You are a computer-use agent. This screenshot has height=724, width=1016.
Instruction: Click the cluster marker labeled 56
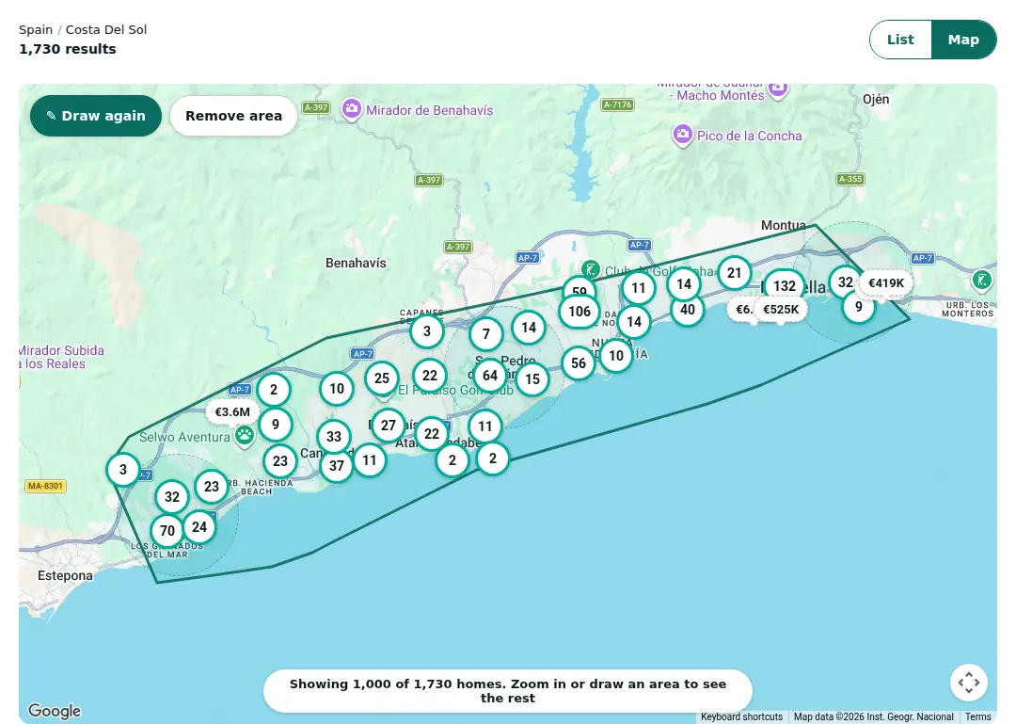(578, 363)
